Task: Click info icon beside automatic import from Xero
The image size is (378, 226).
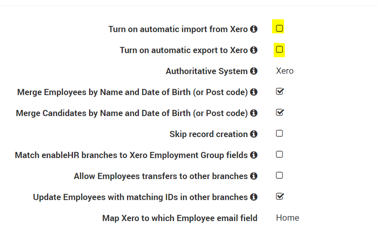Action: [x=254, y=29]
